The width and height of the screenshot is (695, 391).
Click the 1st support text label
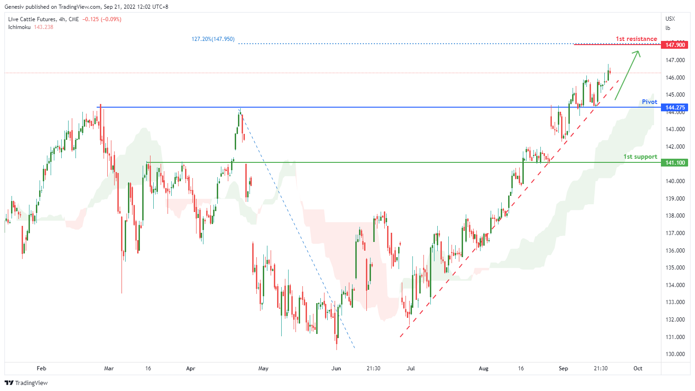click(x=640, y=156)
